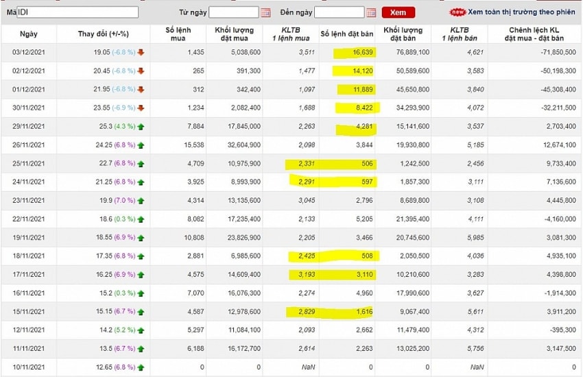The image size is (583, 377).
Task: Click the Số lệnh đặt bán header
Action: click(346, 34)
